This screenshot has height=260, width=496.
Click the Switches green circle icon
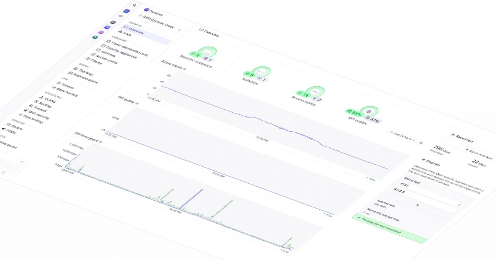click(x=261, y=71)
